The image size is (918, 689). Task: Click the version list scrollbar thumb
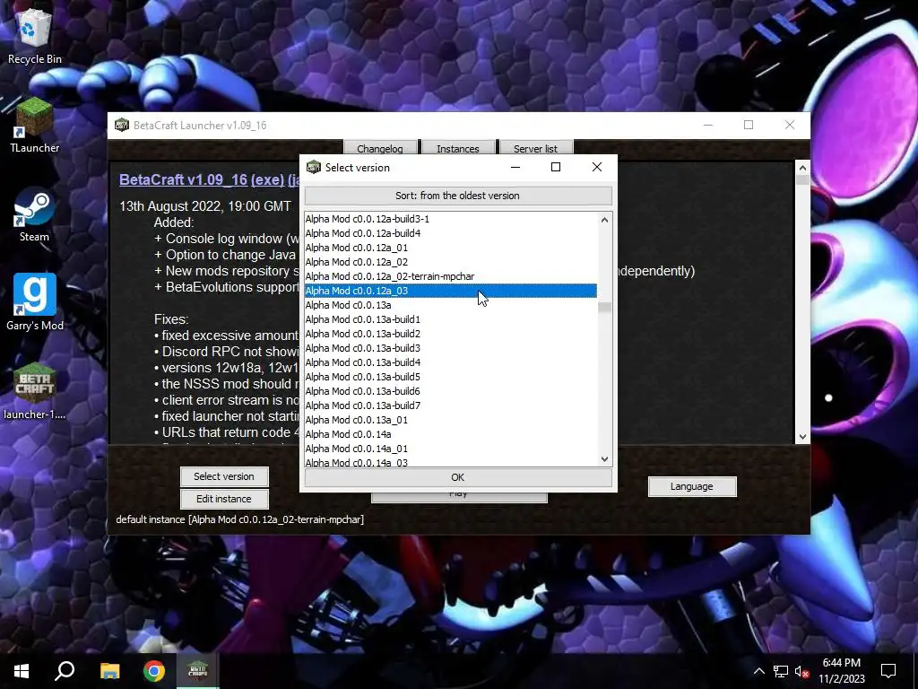(605, 307)
